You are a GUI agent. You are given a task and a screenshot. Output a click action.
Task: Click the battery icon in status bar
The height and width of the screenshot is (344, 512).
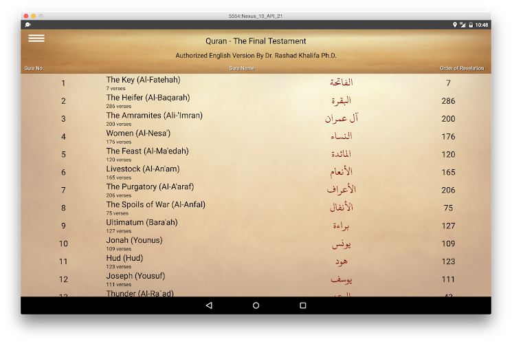pyautogui.click(x=471, y=25)
